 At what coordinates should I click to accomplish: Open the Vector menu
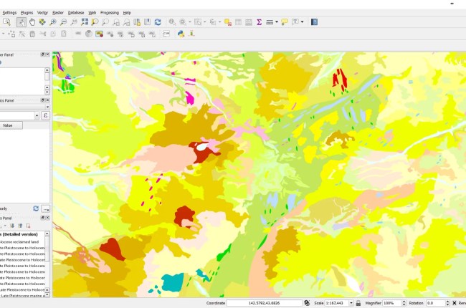42,13
